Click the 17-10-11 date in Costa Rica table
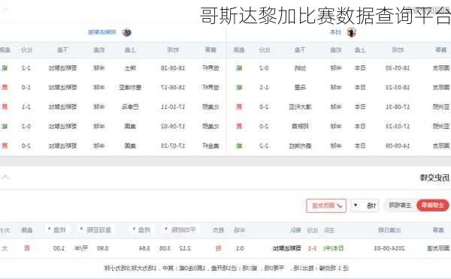The image size is (451, 279). 173,107
